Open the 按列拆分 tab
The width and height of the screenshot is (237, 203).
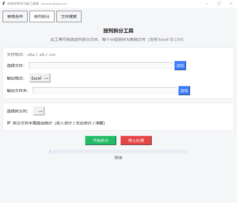[x=42, y=16]
